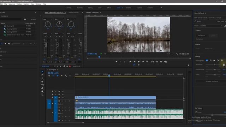Screen dimensions: 226x127
Task: Duck against Dialogue clips icon
Action: pos(207,60)
